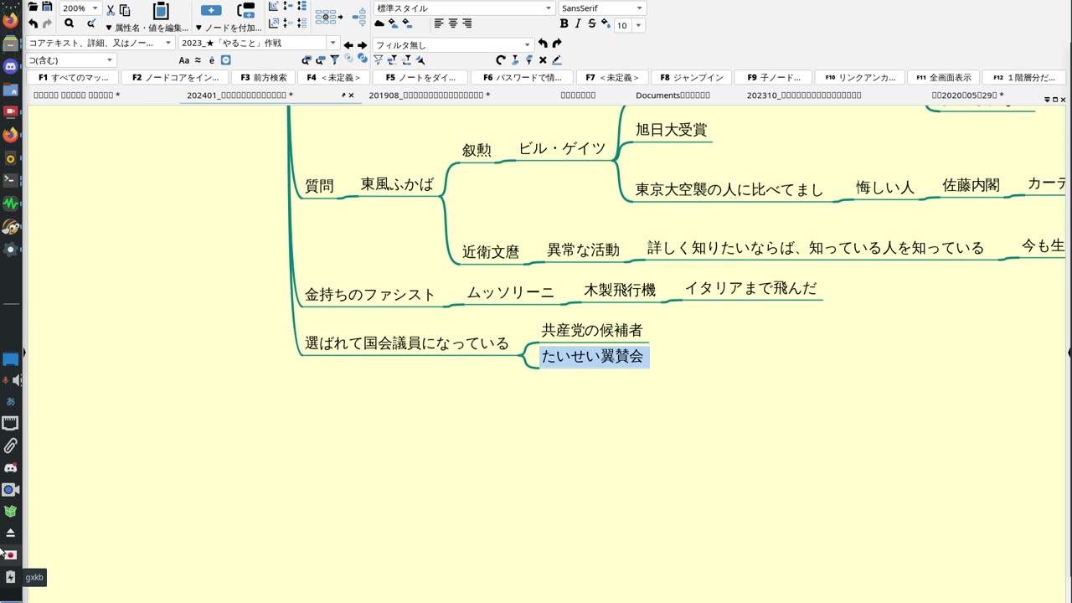Click F12 1階層分だ... button
The image size is (1072, 603).
click(1025, 77)
